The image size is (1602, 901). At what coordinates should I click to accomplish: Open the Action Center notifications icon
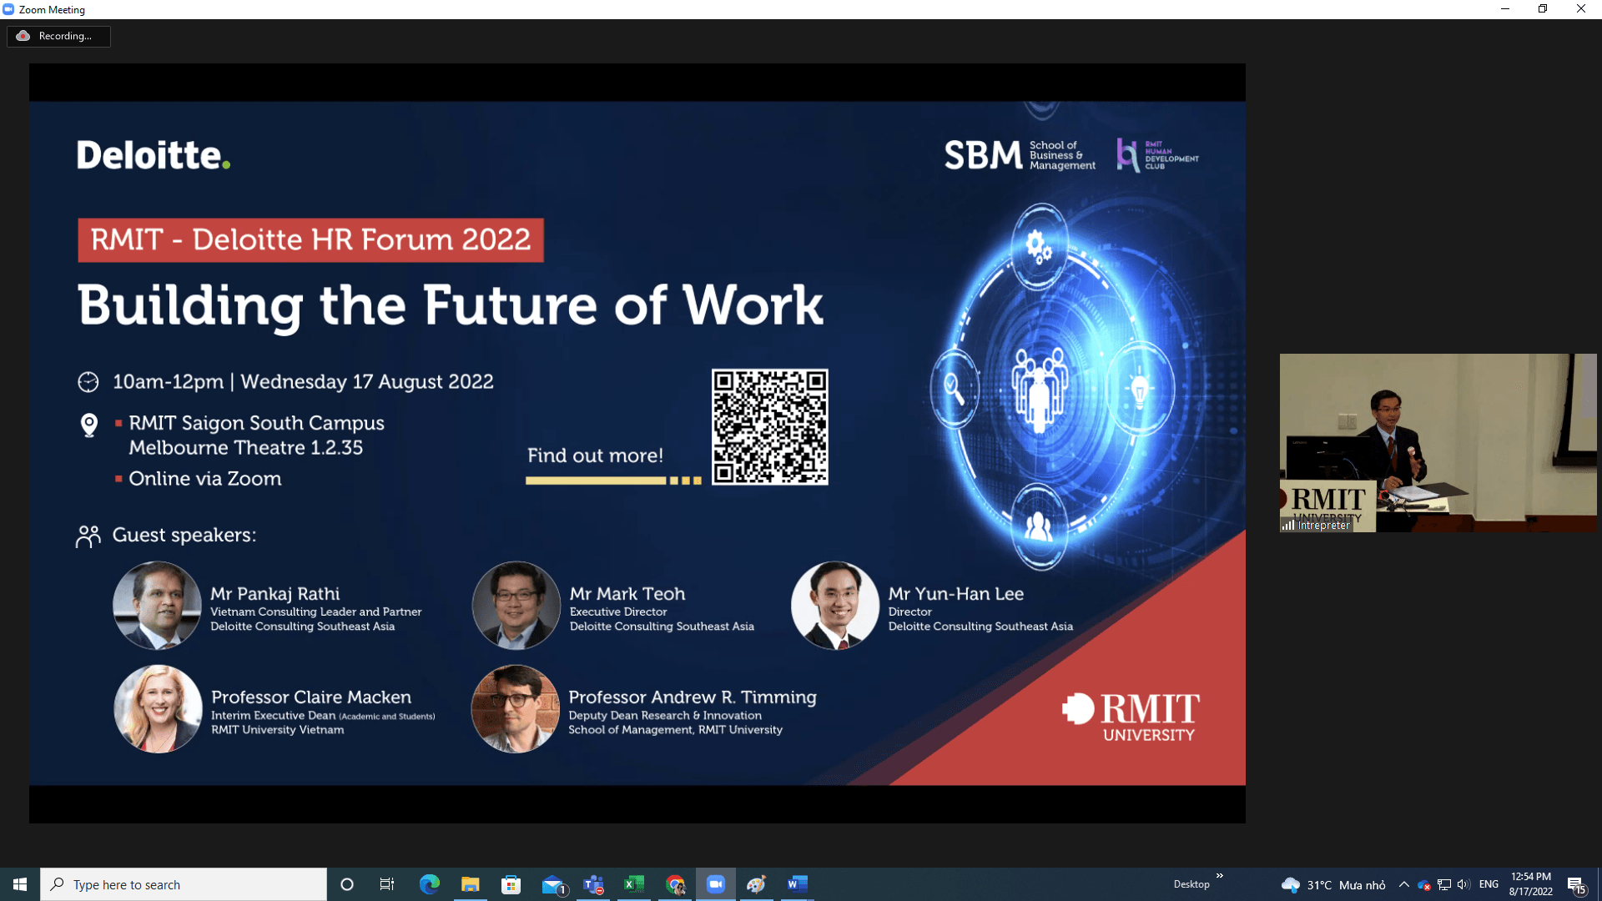[1576, 884]
